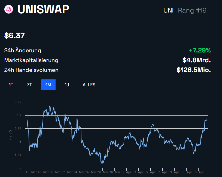Open the Rang #19 ranking link
Screen dimensions: 222x177
(x=192, y=10)
